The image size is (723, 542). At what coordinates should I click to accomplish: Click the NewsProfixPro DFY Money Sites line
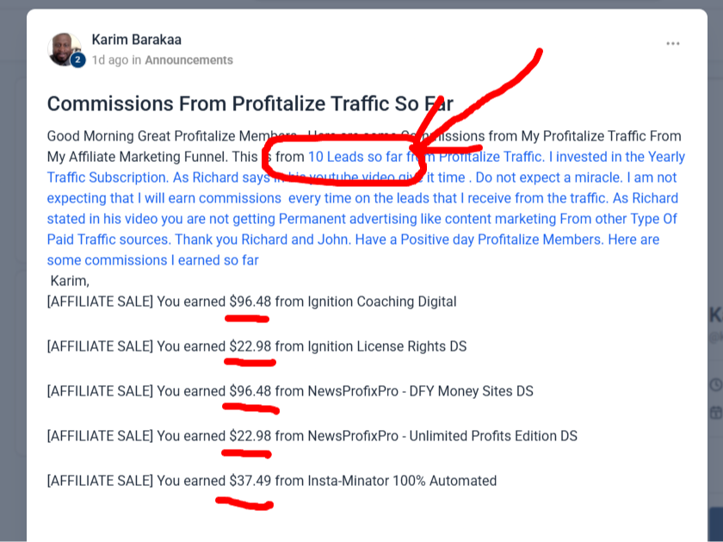[290, 391]
